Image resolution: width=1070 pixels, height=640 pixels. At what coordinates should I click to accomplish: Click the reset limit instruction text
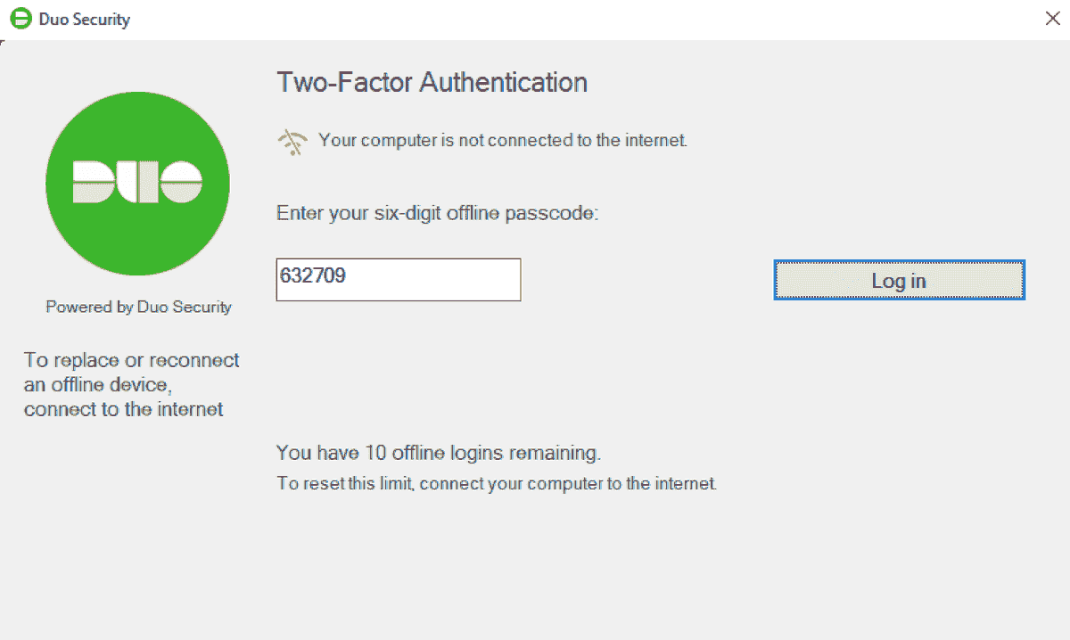(x=496, y=483)
